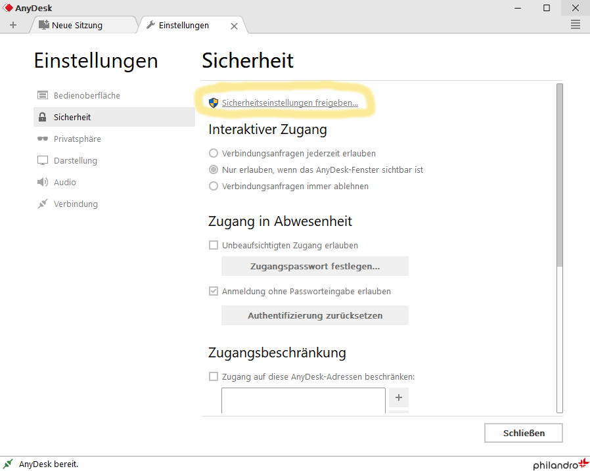The image size is (590, 471).
Task: Select Verbindungsanfragen immer ablehnen
Action: (288, 186)
